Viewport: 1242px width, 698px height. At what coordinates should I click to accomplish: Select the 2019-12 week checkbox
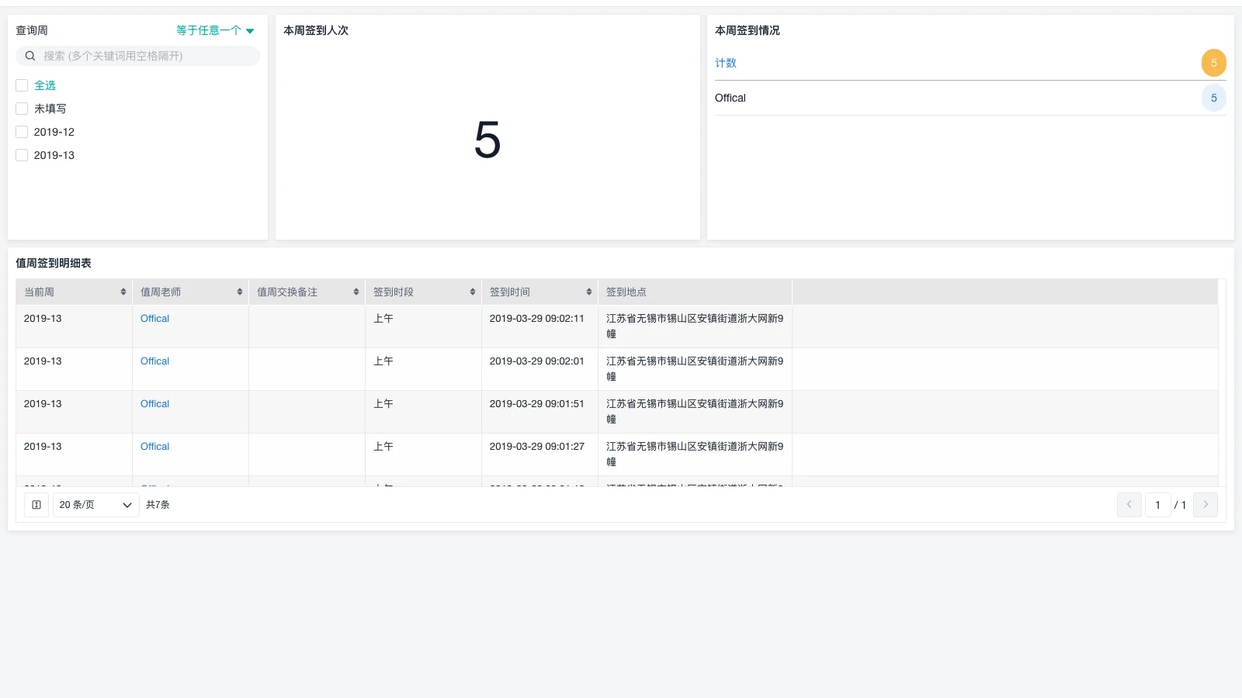click(x=22, y=132)
